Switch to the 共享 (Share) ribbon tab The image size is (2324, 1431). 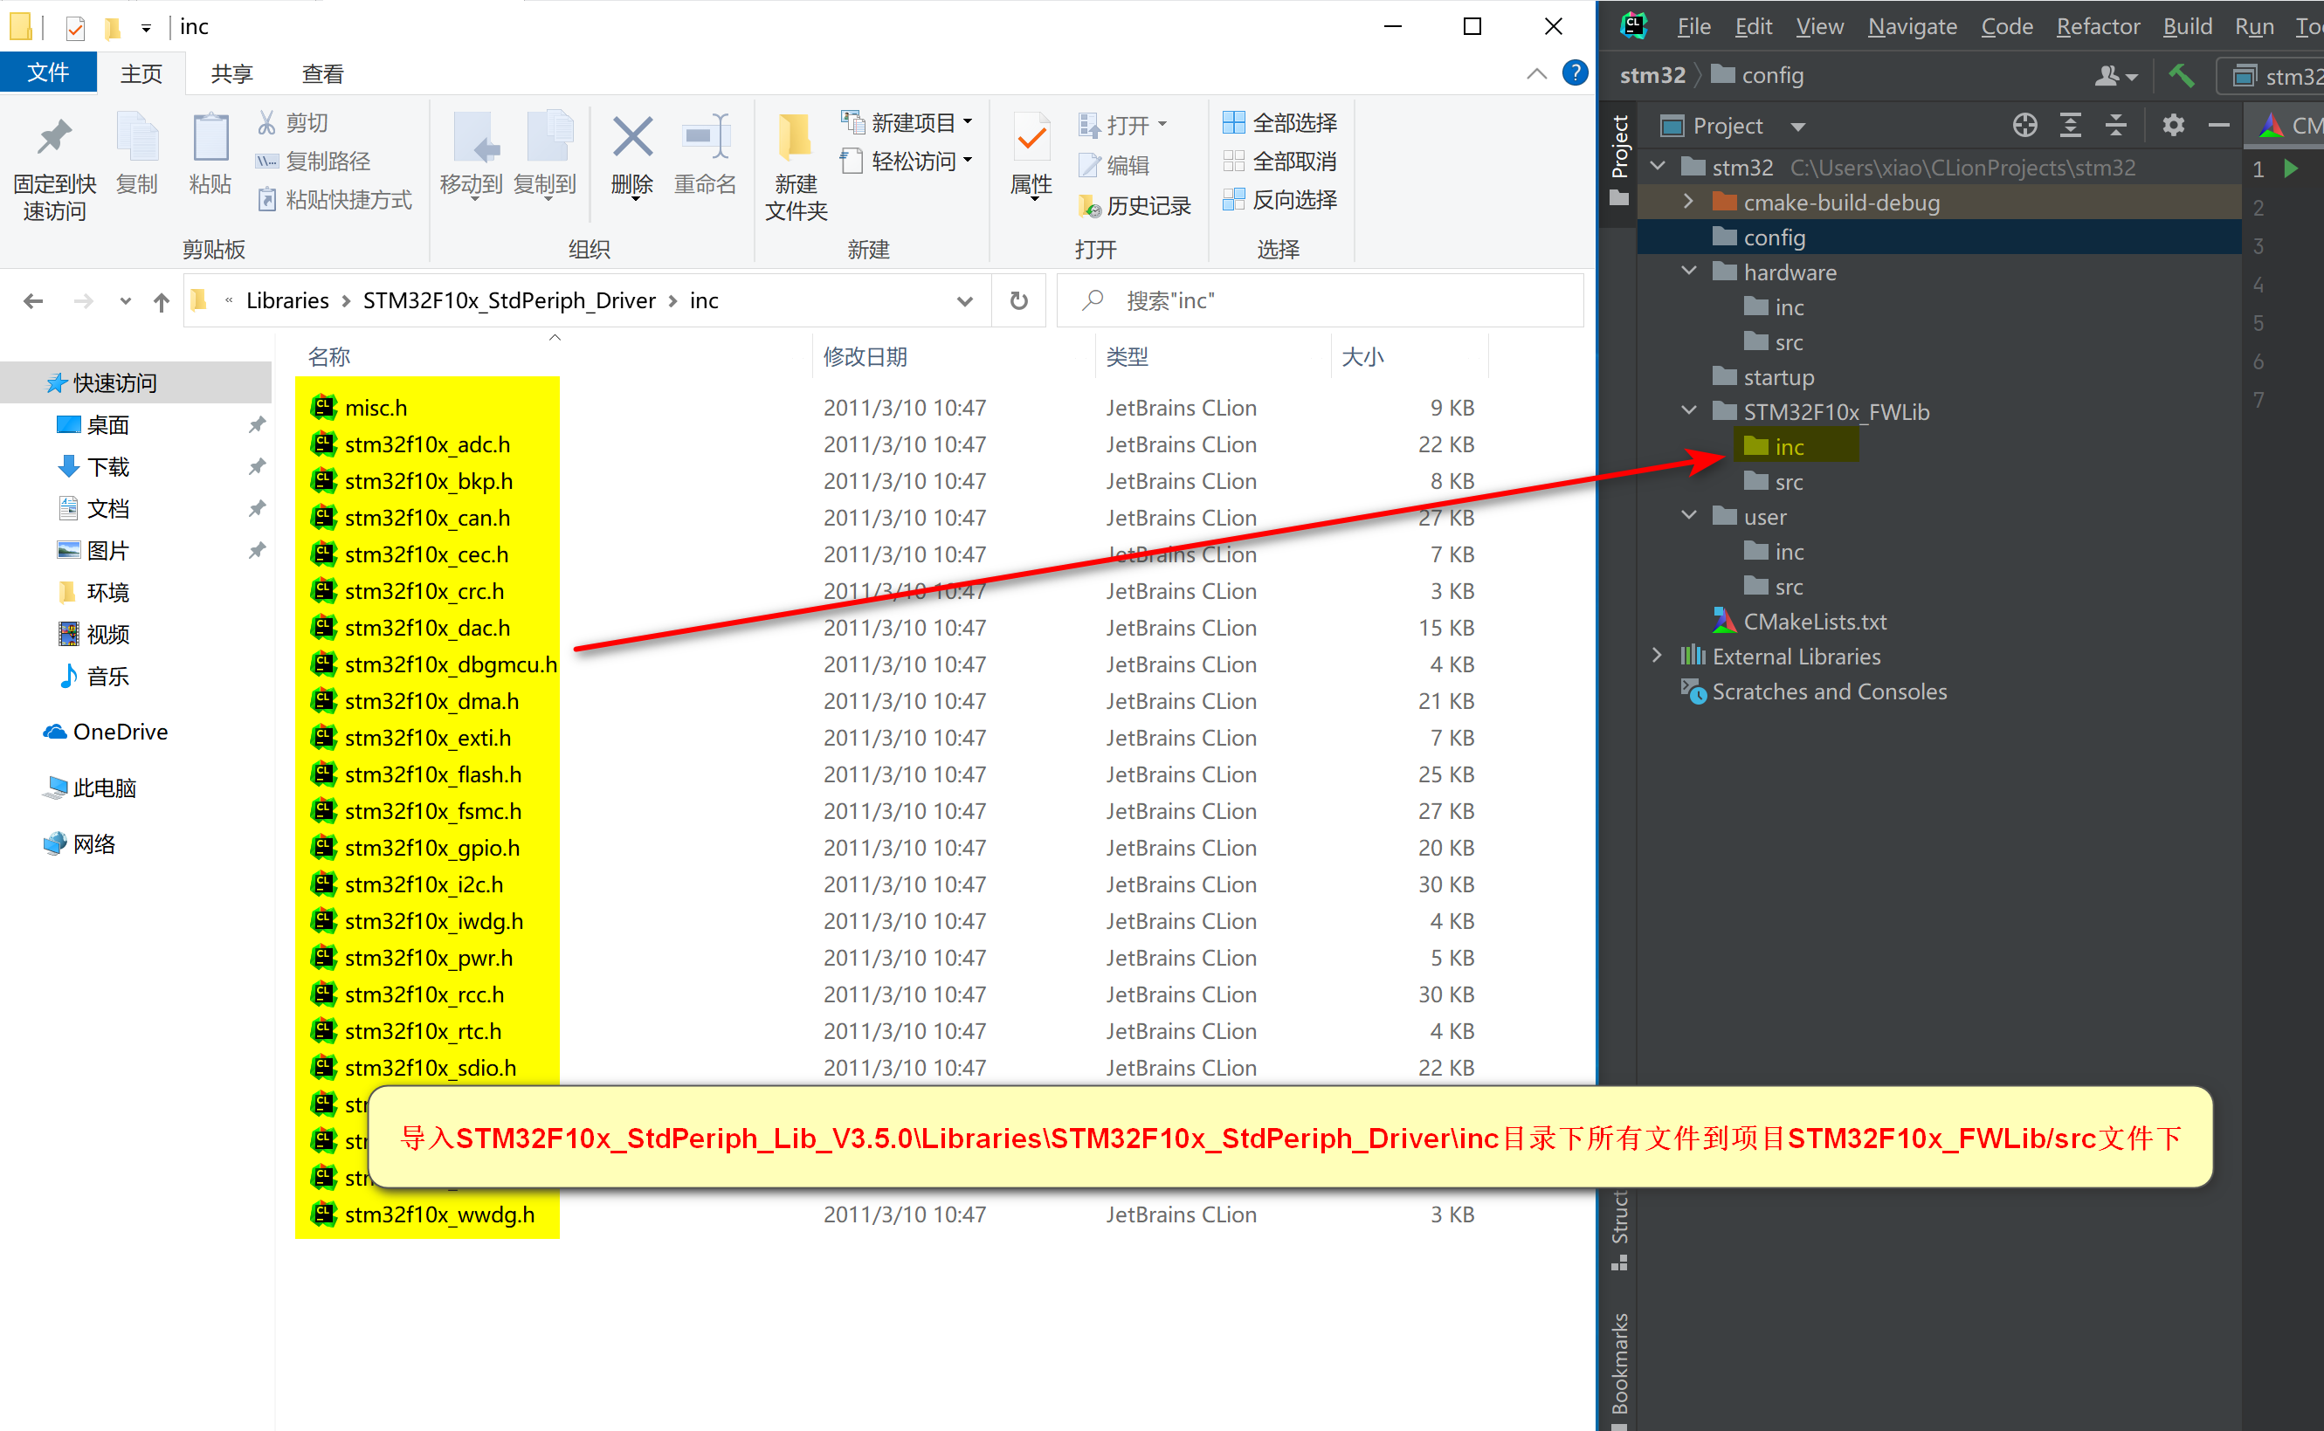(x=232, y=74)
